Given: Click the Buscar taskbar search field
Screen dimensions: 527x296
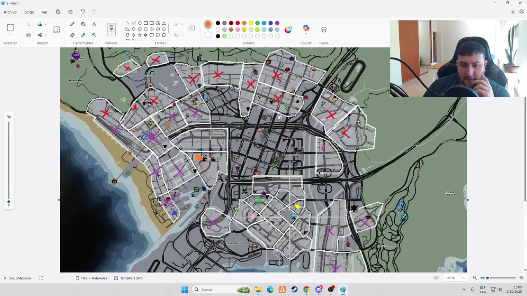Looking at the screenshot, I should 222,289.
